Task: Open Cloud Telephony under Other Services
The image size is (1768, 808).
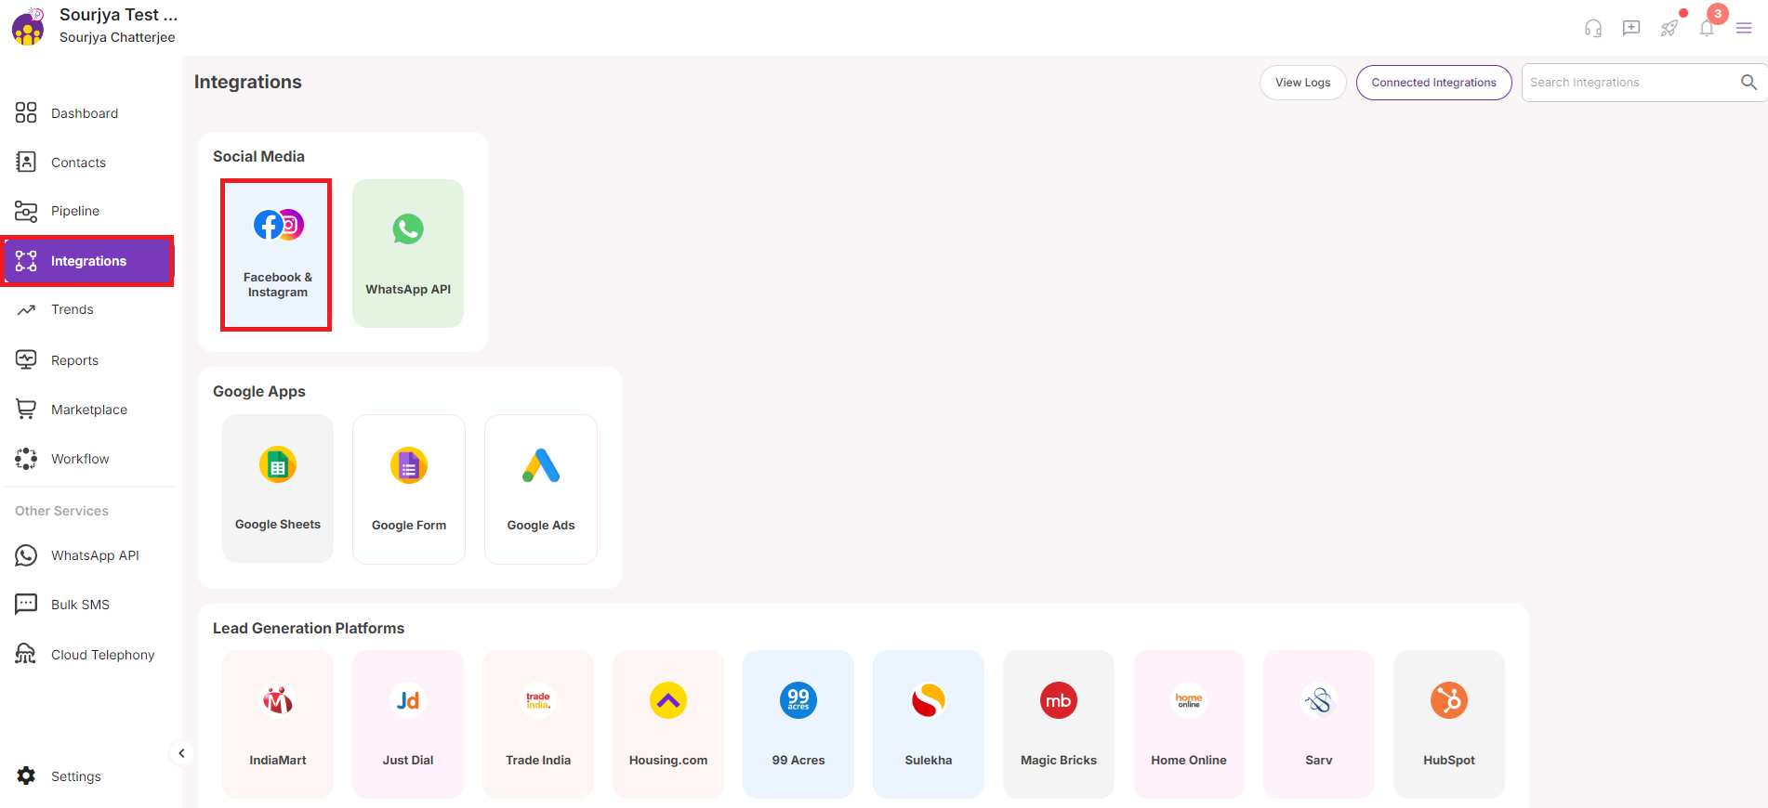Action: coord(102,655)
